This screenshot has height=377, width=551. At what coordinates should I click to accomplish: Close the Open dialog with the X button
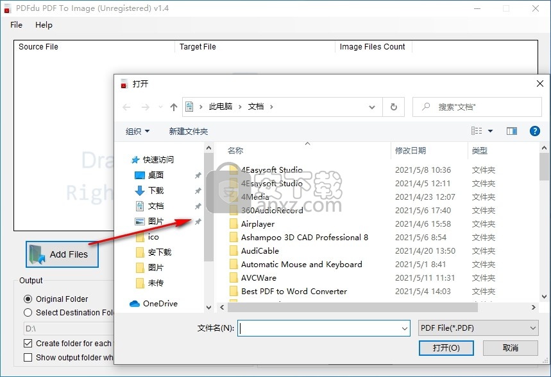click(540, 83)
